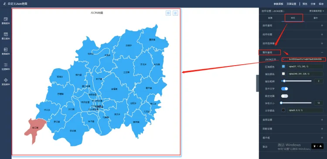Open the black 文字颜色 text color swatch
Viewport: 327px width, 159px height.
pyautogui.click(x=283, y=110)
